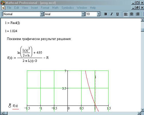Click the 1.5 x-axis label
The image size is (144, 115).
[x=109, y=108]
